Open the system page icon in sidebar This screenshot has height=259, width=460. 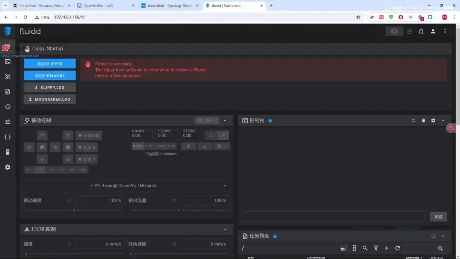(x=8, y=152)
